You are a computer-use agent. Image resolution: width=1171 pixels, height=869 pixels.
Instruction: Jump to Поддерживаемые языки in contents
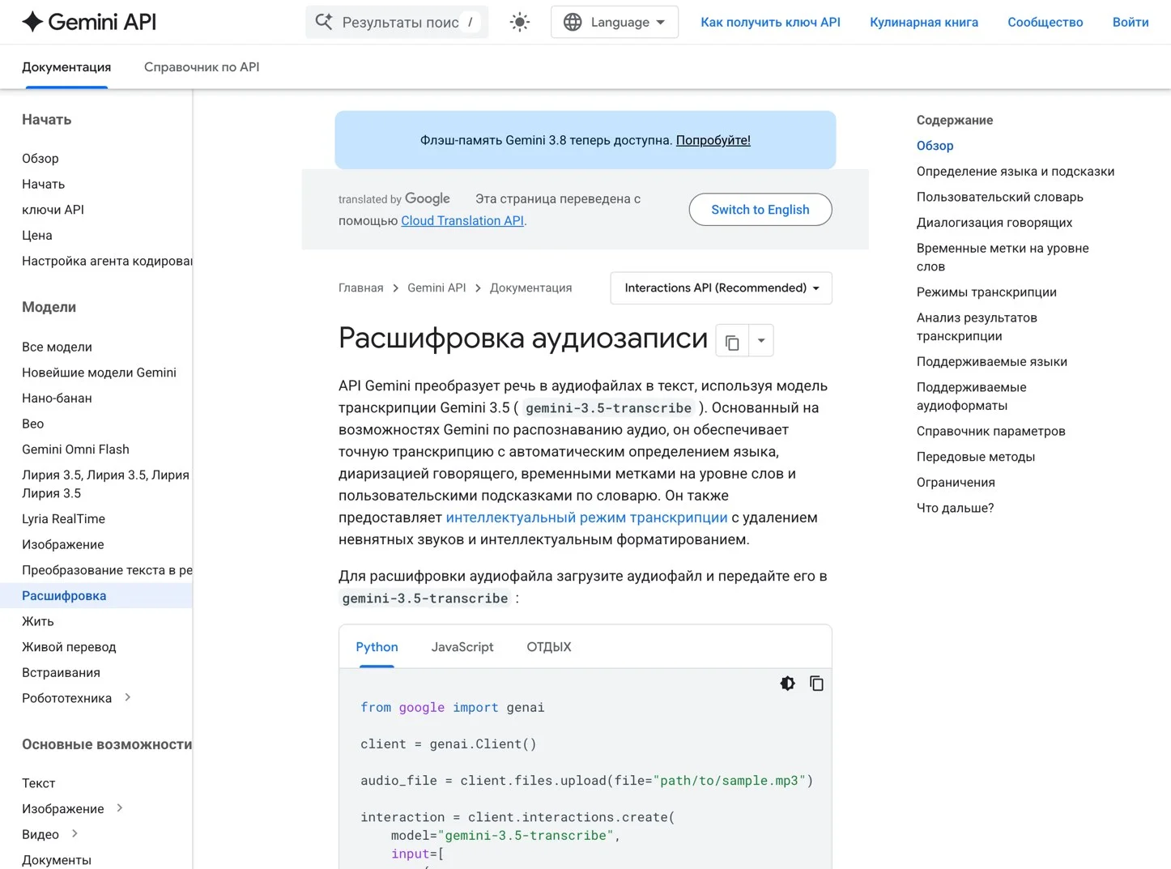(992, 362)
